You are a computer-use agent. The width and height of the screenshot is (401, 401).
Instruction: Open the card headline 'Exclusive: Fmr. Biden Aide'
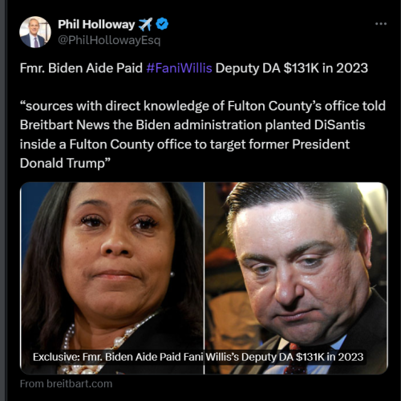(198, 357)
